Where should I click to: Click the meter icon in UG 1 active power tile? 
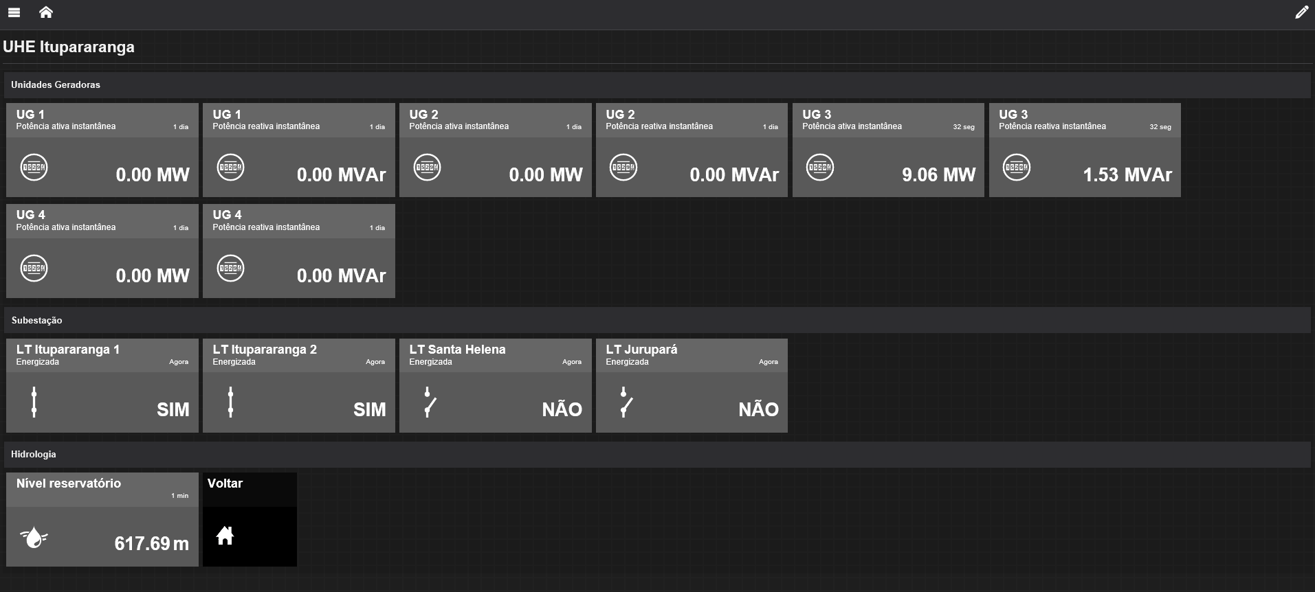tap(34, 168)
